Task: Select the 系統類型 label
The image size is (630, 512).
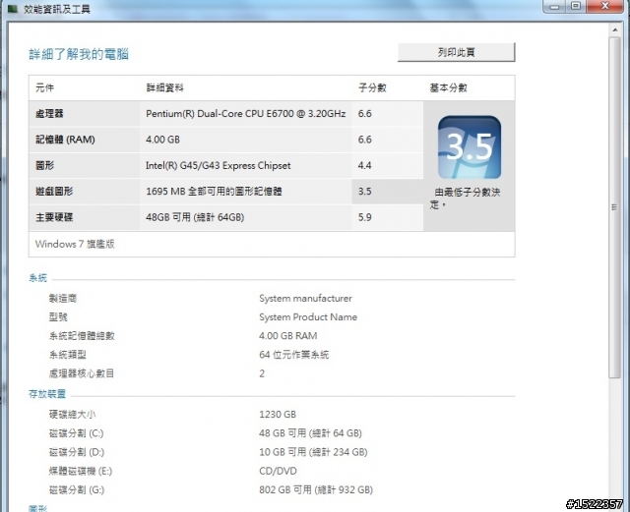Action: (x=68, y=355)
